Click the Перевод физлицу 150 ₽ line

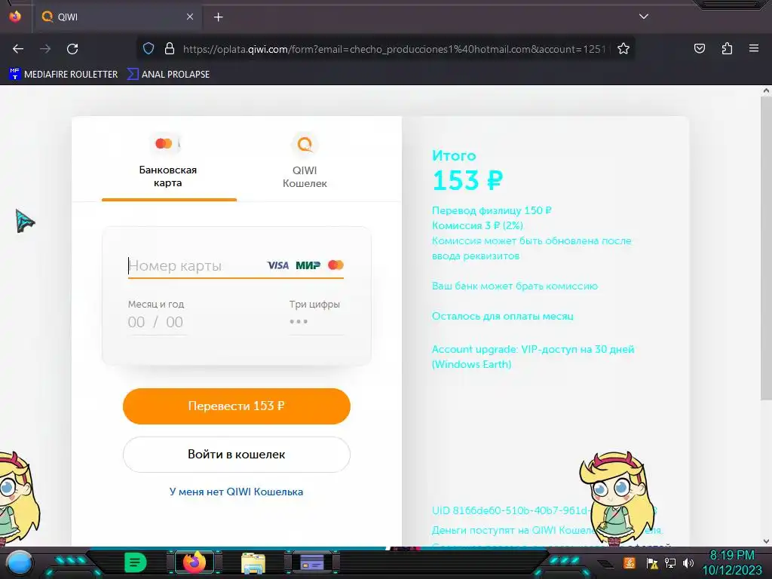point(492,211)
